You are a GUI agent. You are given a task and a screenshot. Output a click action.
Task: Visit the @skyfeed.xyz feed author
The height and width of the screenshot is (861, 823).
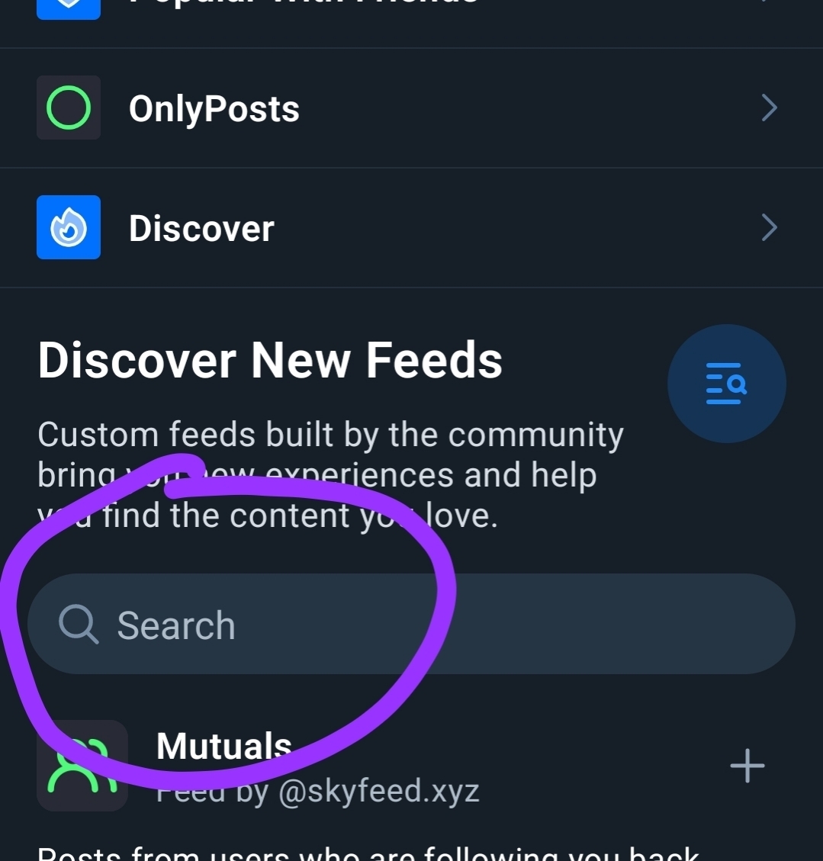[378, 792]
